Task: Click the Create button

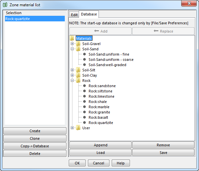Action: (35, 131)
